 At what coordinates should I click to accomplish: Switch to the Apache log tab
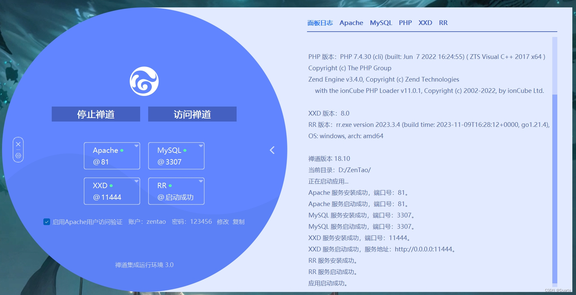point(351,23)
